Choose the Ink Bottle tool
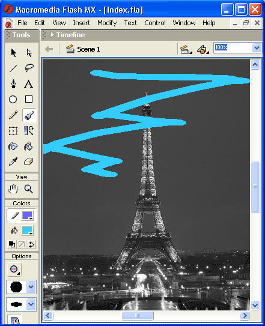Image resolution: width=265 pixels, height=326 pixels. (x=13, y=146)
